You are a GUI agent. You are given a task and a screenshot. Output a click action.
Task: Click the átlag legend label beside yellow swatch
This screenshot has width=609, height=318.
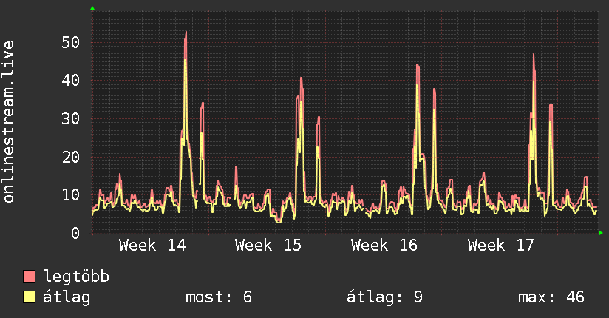[x=67, y=297]
